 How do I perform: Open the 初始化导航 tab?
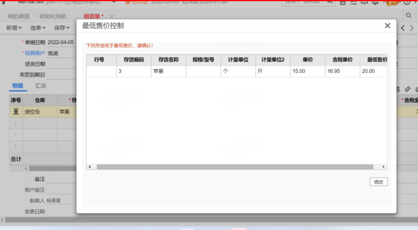tap(52, 16)
